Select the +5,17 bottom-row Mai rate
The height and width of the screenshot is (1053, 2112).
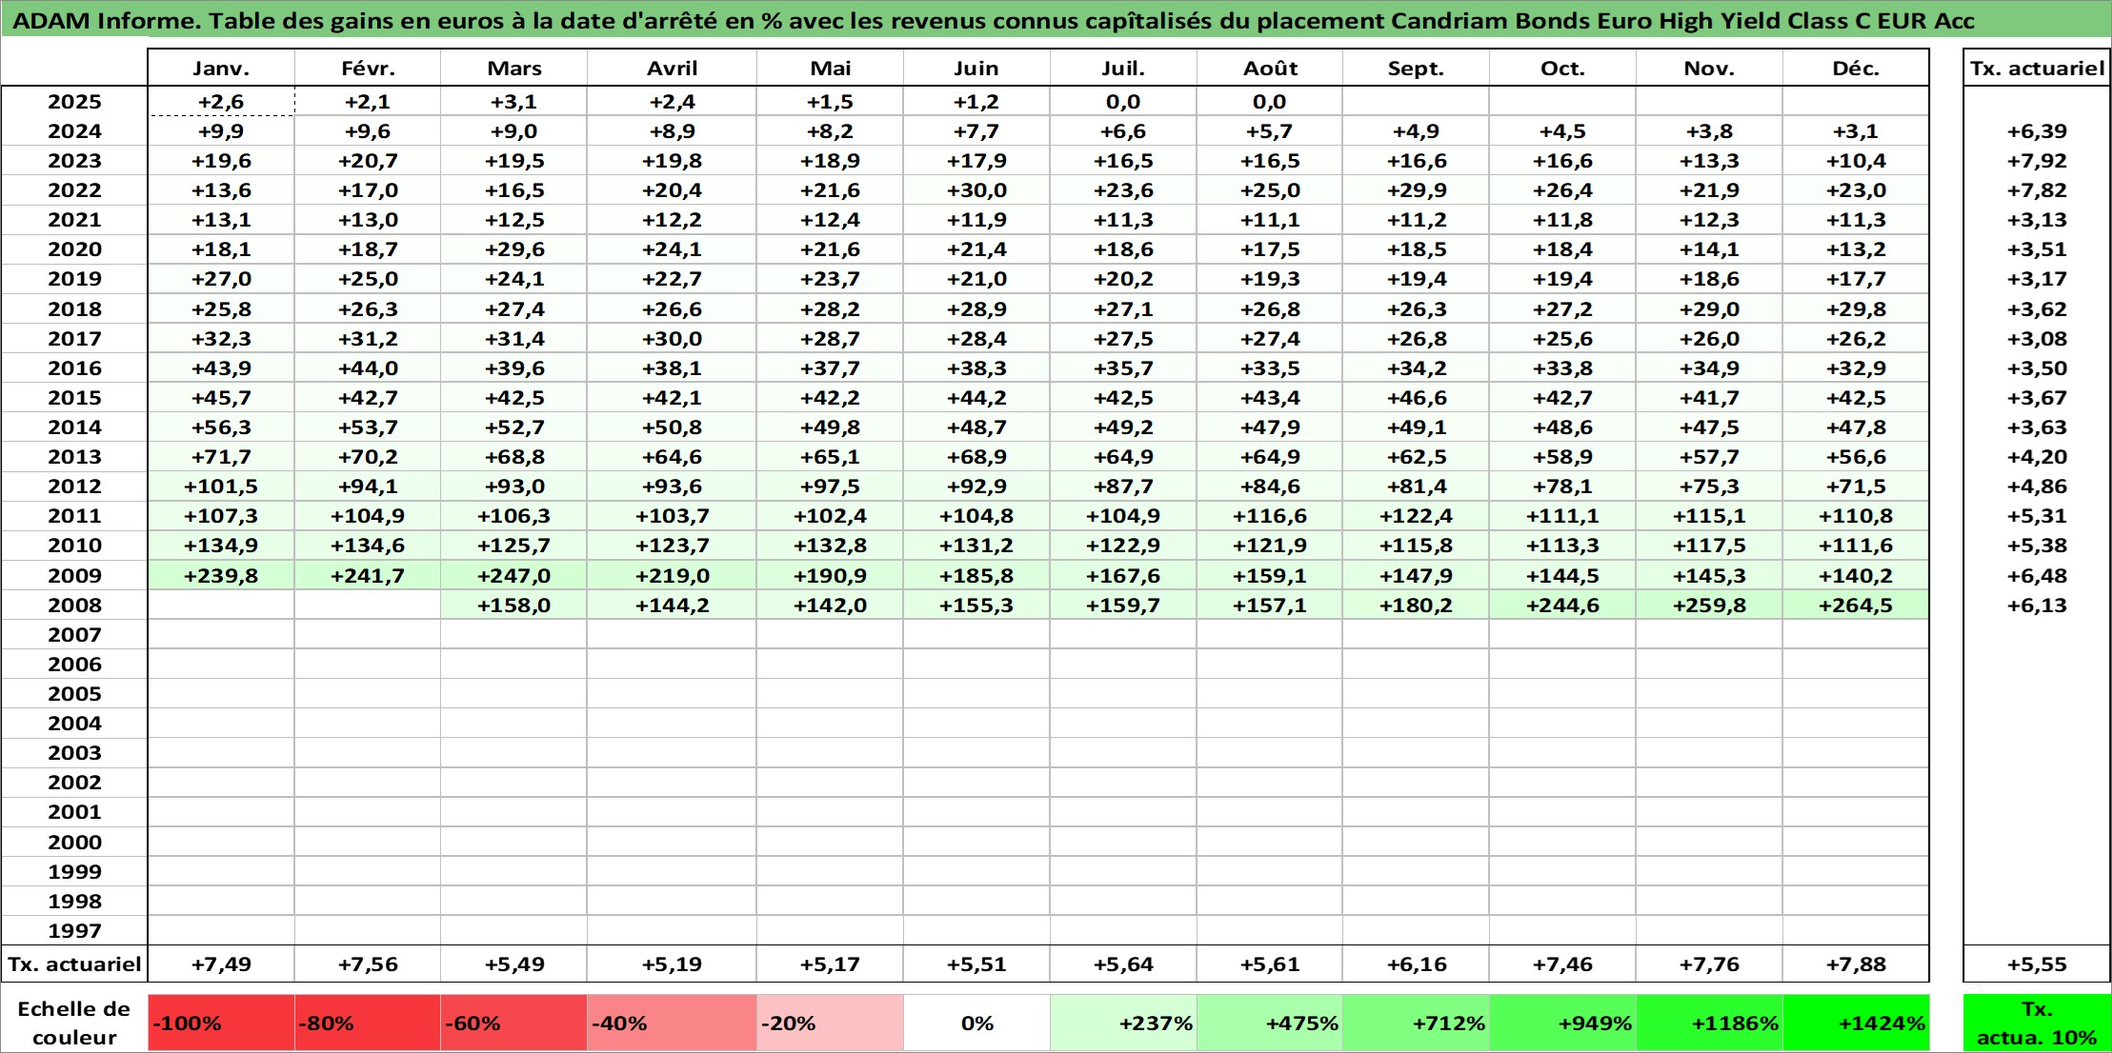(x=831, y=964)
